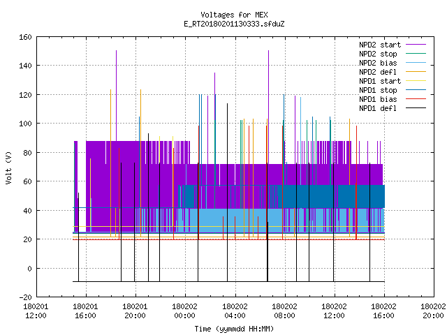Image resolution: width=447 pixels, height=335 pixels.
Task: Click the 180202 04:00 x-axis tick label
Action: click(x=235, y=311)
